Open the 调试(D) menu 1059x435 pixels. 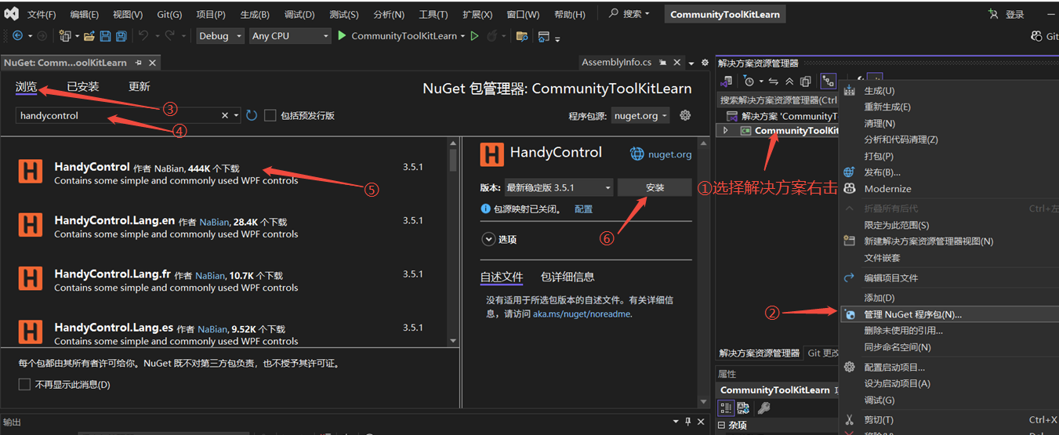[x=300, y=14]
